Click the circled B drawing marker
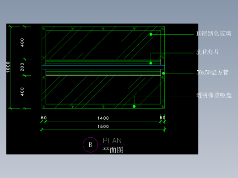Viewport: 238px width, 178px height. (x=90, y=145)
